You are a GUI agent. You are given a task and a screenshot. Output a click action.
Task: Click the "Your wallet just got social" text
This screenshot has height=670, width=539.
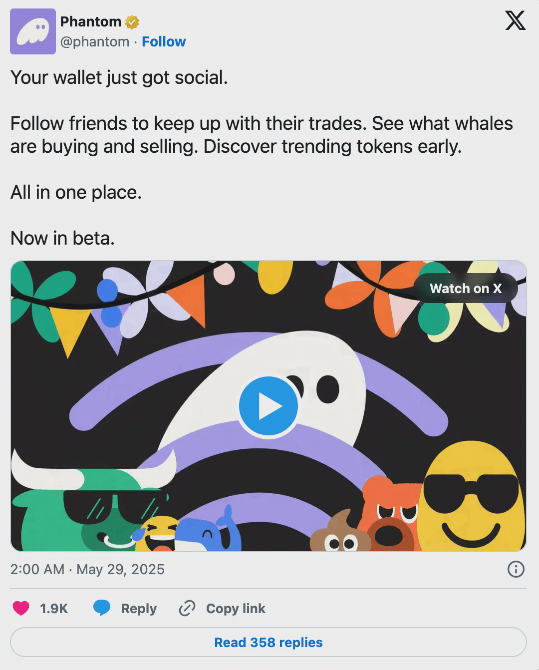(119, 78)
